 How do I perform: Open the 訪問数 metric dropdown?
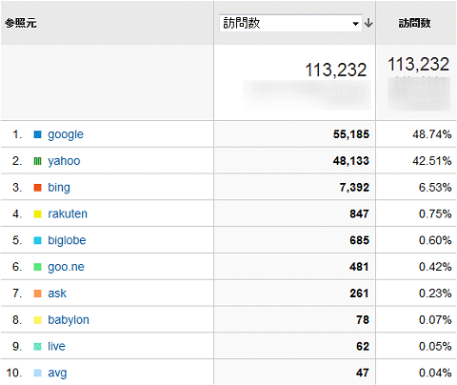coord(290,23)
